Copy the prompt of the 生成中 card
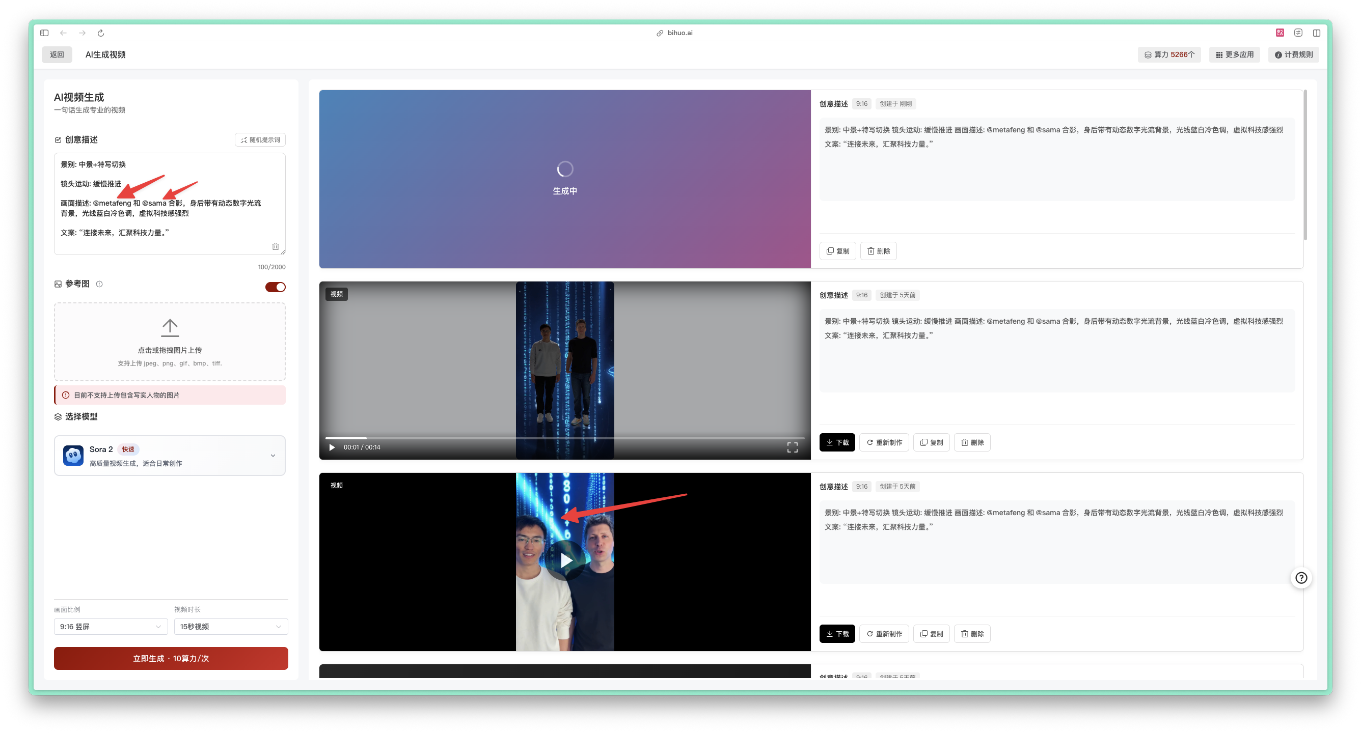Viewport: 1361px width, 733px height. coord(837,251)
